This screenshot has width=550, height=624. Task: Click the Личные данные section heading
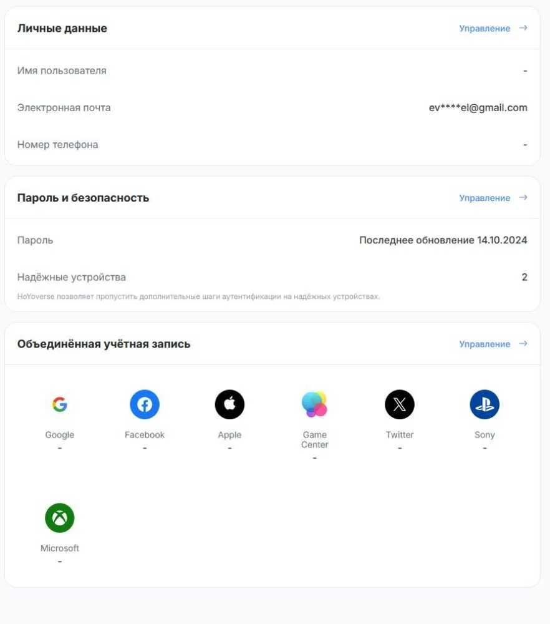[x=62, y=28]
